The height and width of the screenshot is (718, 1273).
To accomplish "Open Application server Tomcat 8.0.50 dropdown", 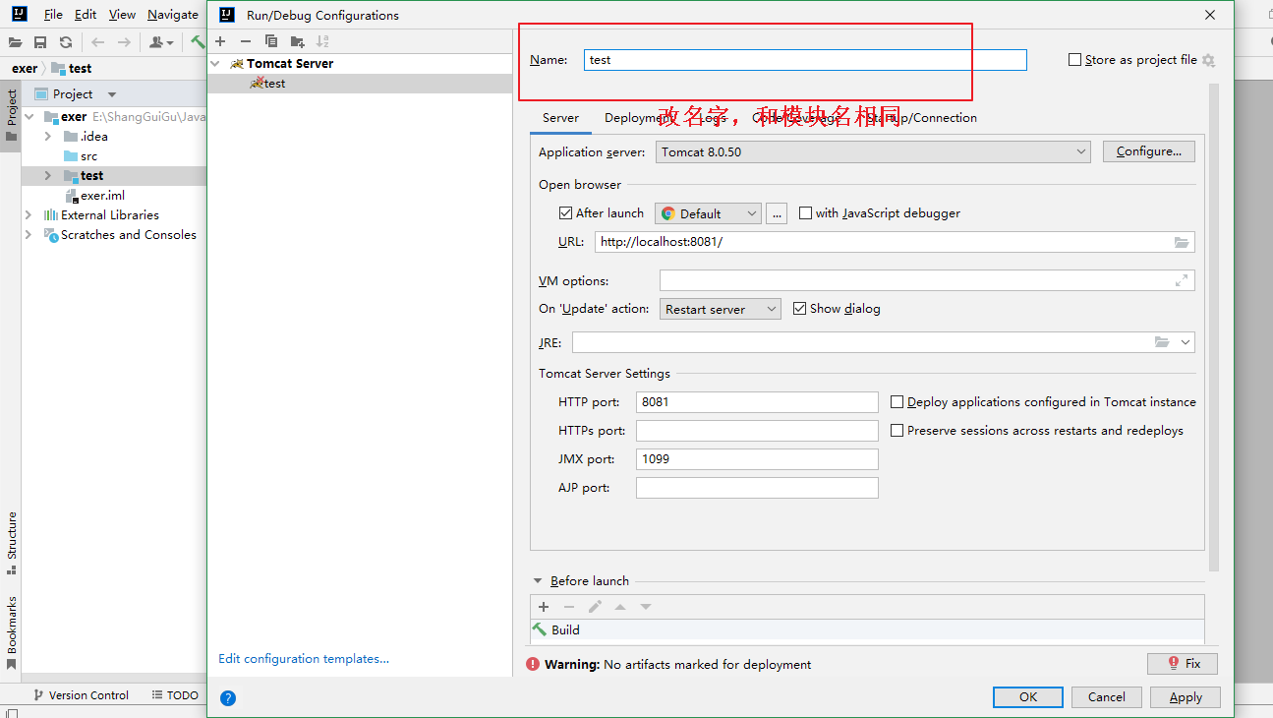I will (x=873, y=151).
